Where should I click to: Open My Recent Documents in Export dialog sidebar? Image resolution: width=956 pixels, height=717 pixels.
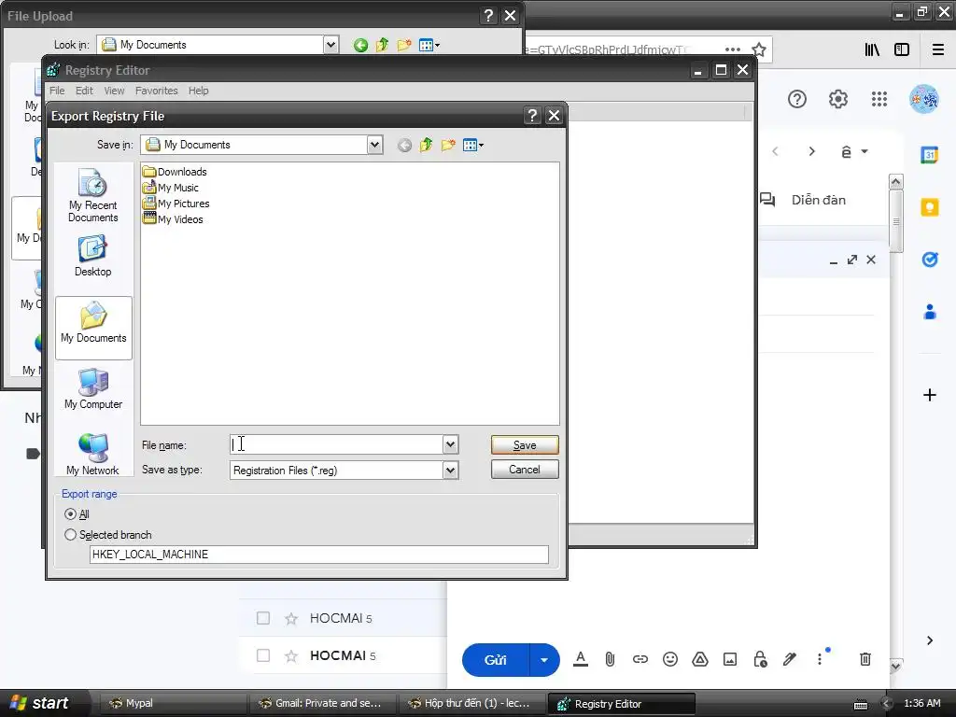92,195
